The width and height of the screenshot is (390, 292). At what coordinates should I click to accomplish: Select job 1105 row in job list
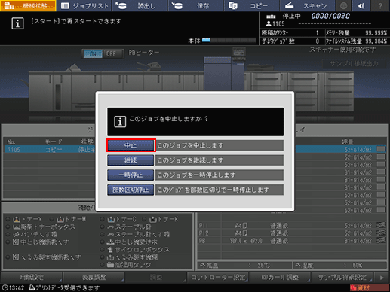click(50, 149)
